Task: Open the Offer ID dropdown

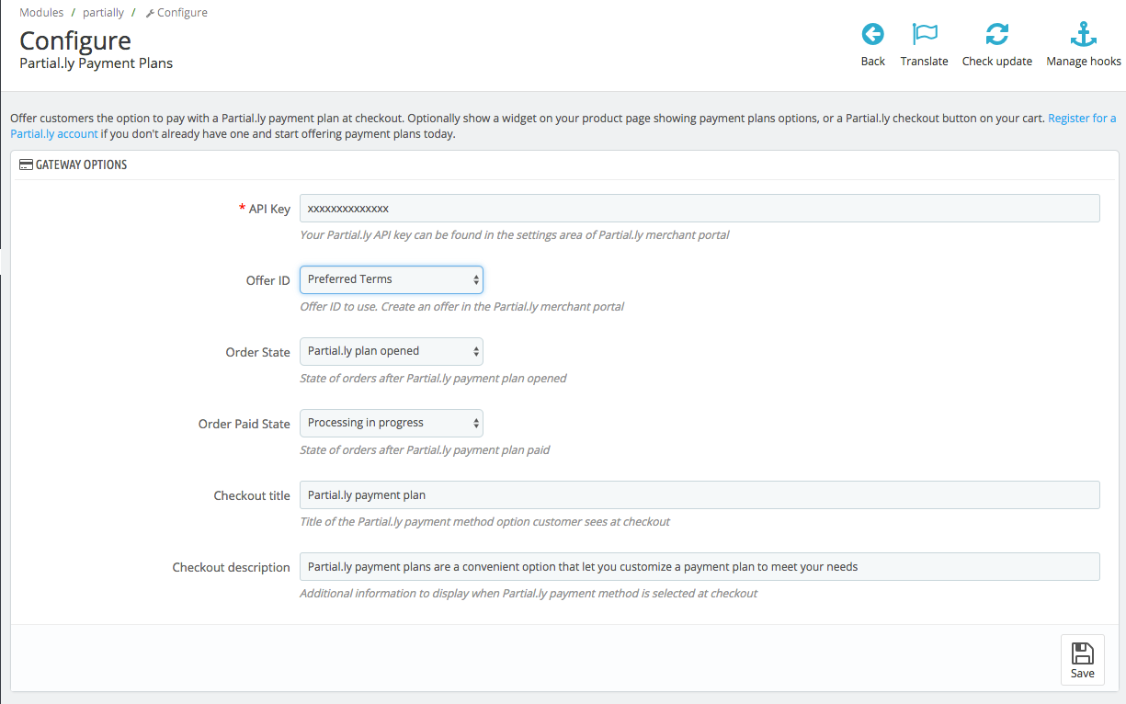Action: 392,279
